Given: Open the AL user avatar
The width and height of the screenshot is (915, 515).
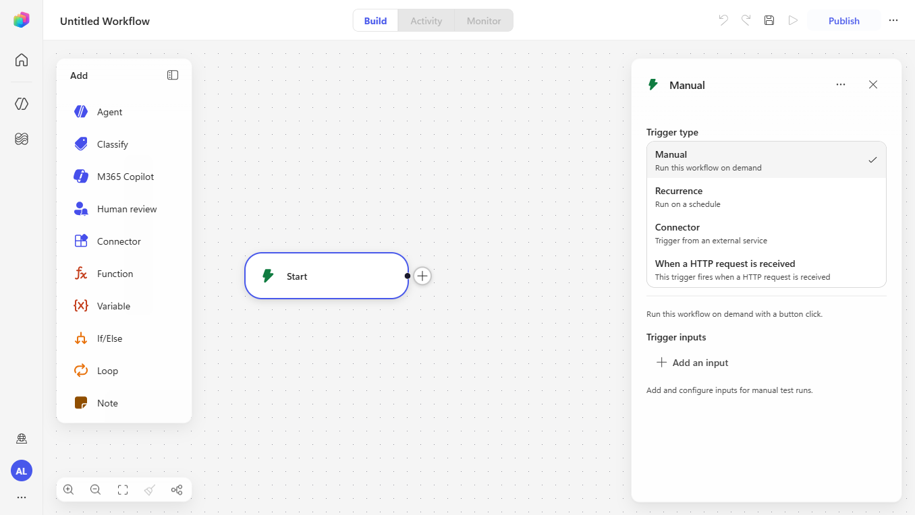Looking at the screenshot, I should pos(22,471).
